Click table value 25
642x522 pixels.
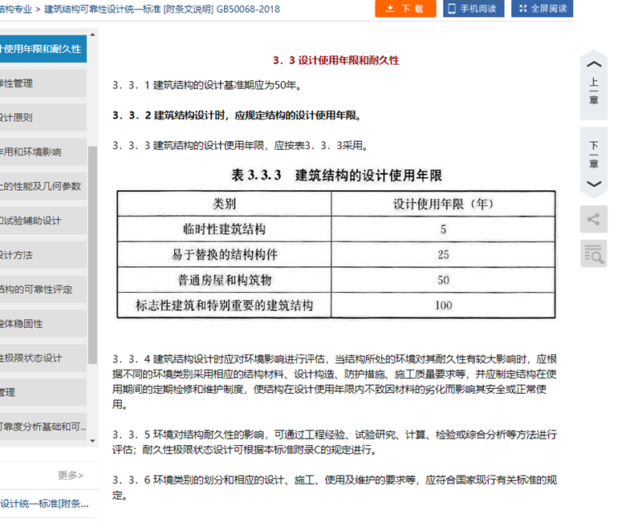pyautogui.click(x=443, y=254)
